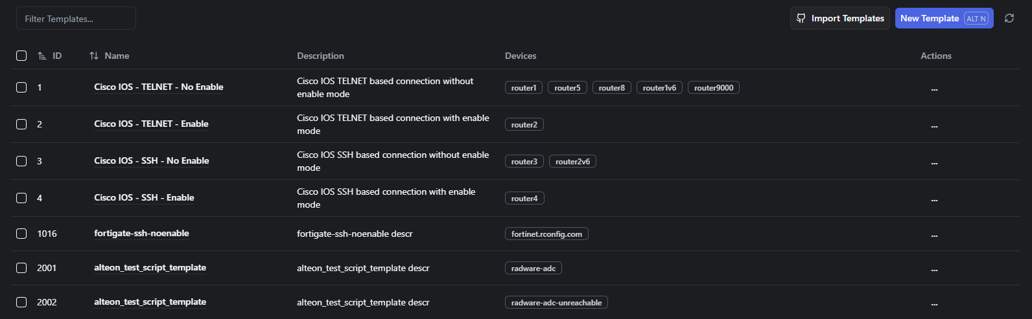Viewport: 1032px width, 319px height.
Task: Open the fortigate-ssh-noenable template link
Action: coord(141,234)
